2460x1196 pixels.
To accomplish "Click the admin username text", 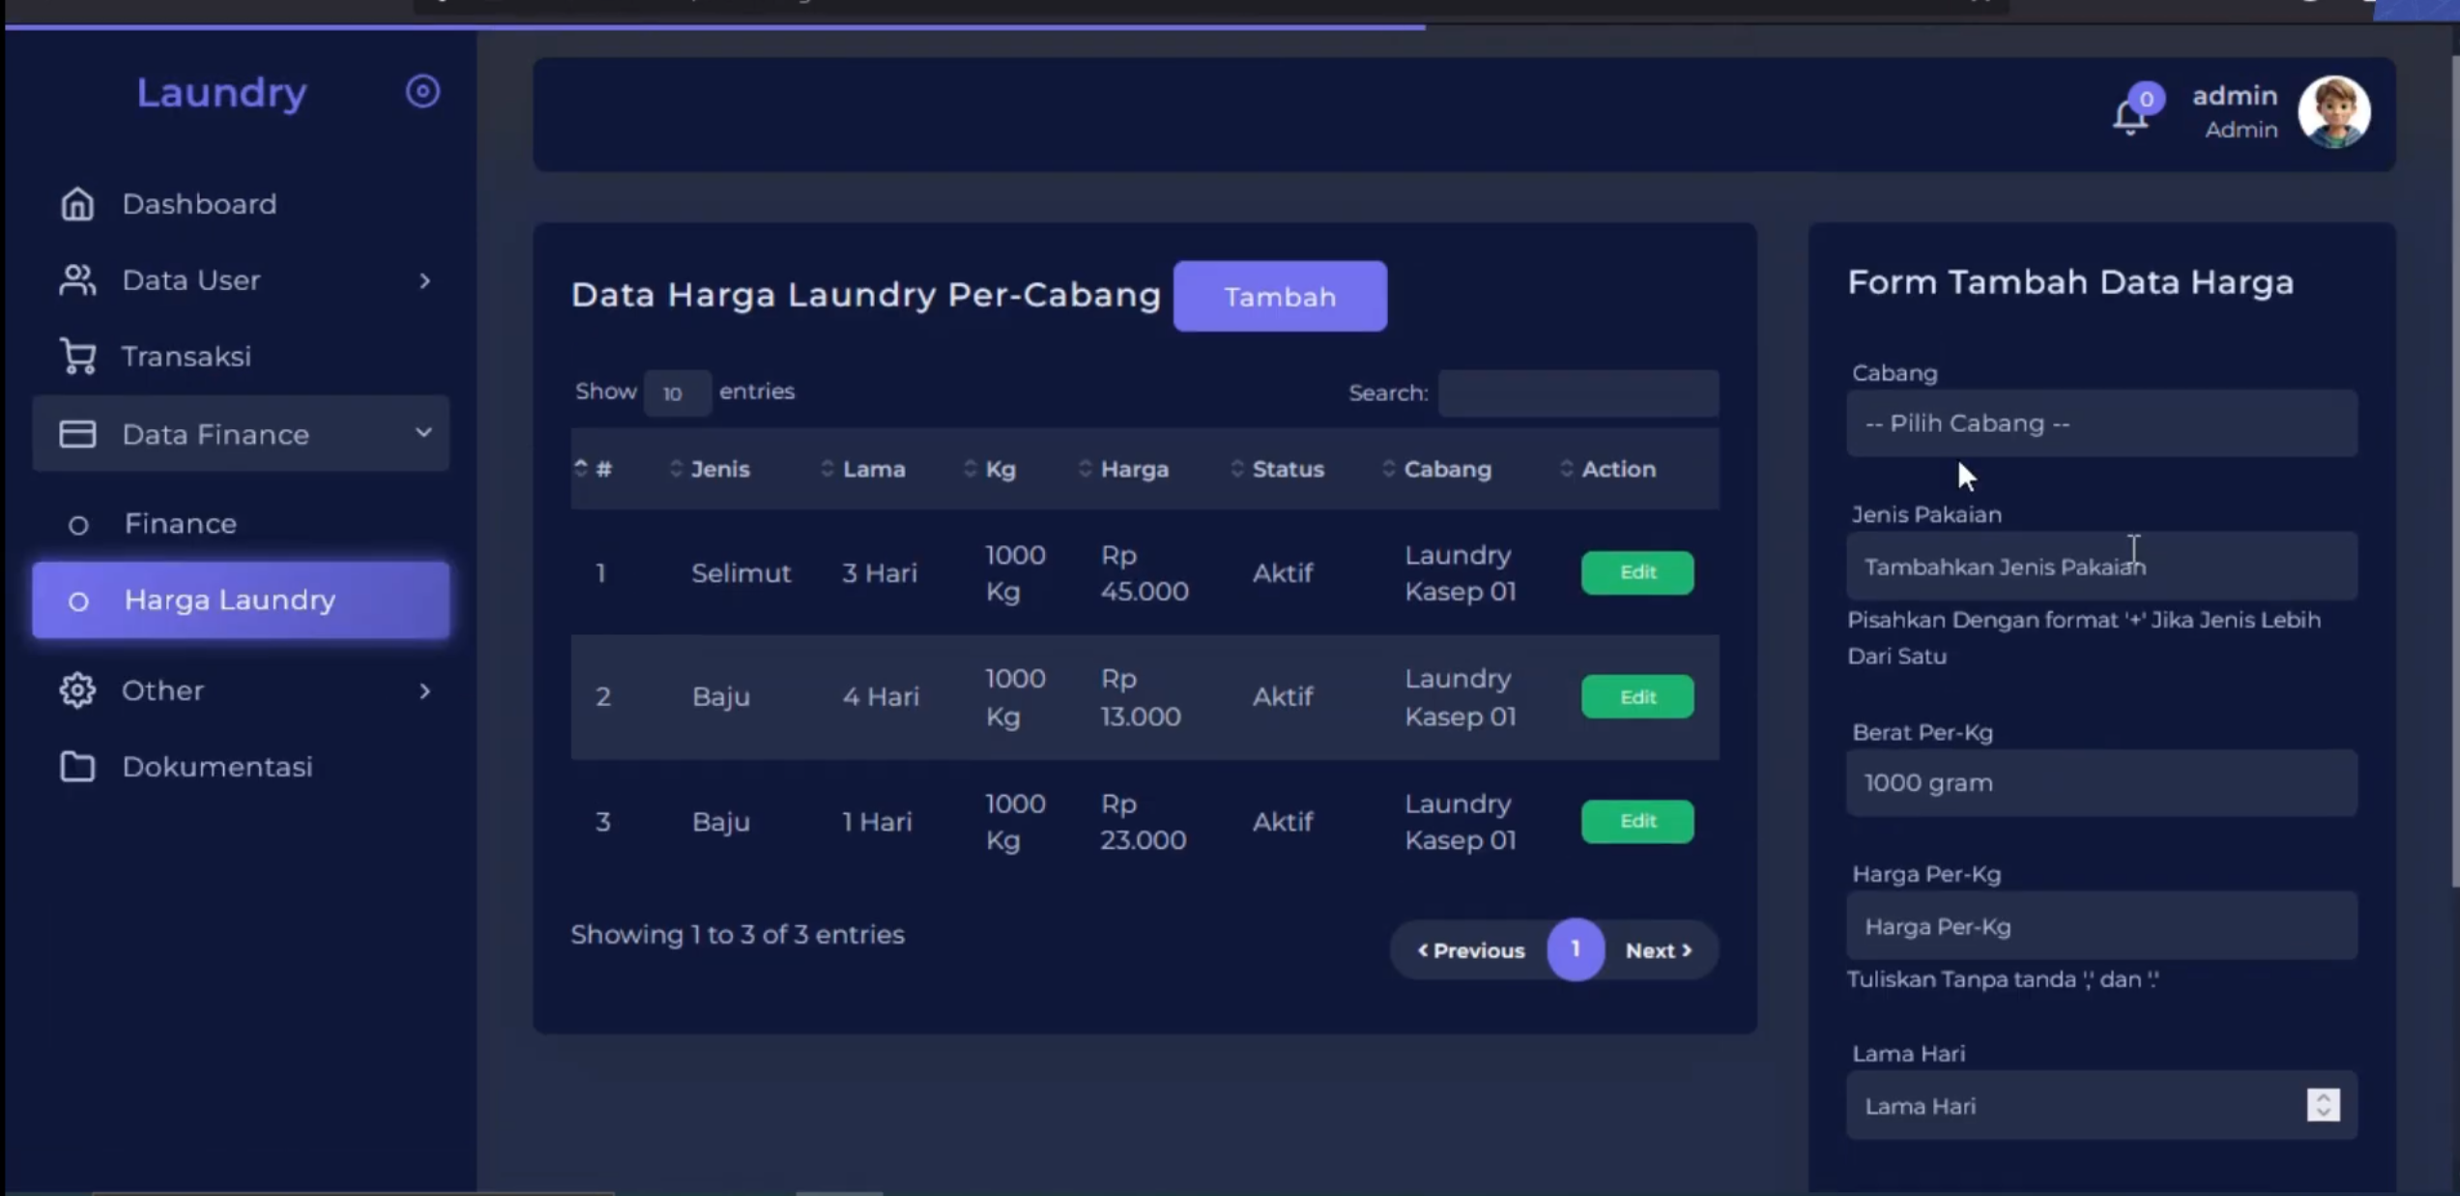I will (x=2235, y=96).
